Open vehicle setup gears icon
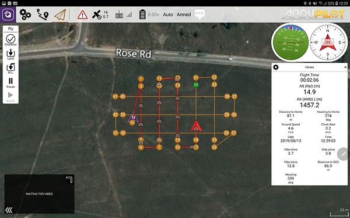The image size is (350, 218). 25,15
